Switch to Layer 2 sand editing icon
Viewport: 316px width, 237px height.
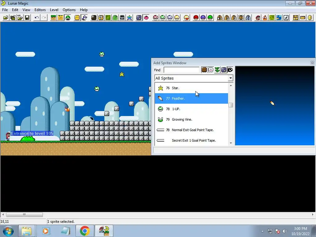[60, 18]
